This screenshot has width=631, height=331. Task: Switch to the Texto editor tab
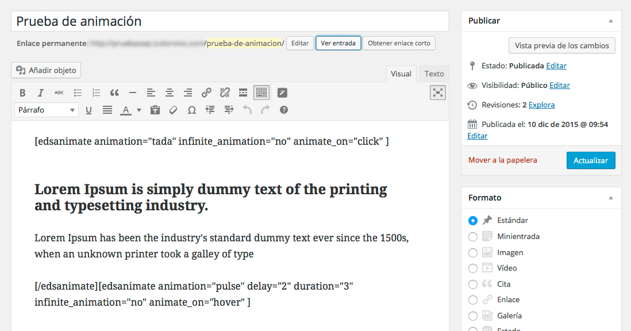click(434, 74)
